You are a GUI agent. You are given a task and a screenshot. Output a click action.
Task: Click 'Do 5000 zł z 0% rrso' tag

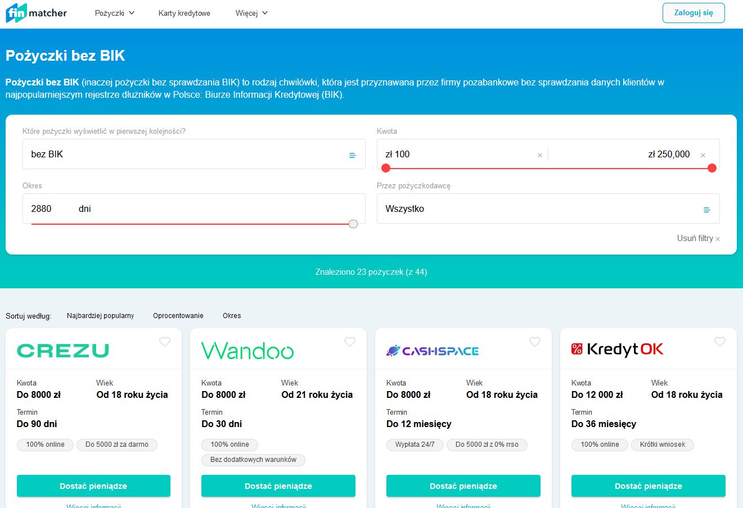(x=487, y=444)
